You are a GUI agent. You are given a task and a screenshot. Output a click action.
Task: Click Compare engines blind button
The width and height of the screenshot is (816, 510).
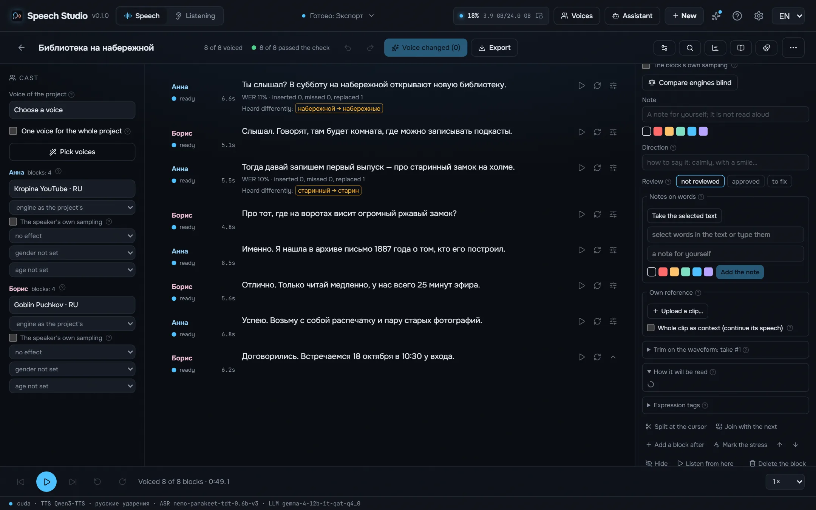[x=689, y=83]
